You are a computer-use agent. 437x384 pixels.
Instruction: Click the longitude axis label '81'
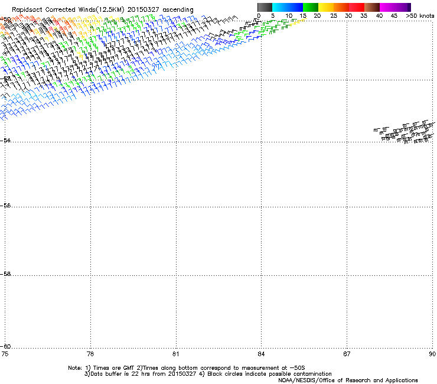[175, 354]
